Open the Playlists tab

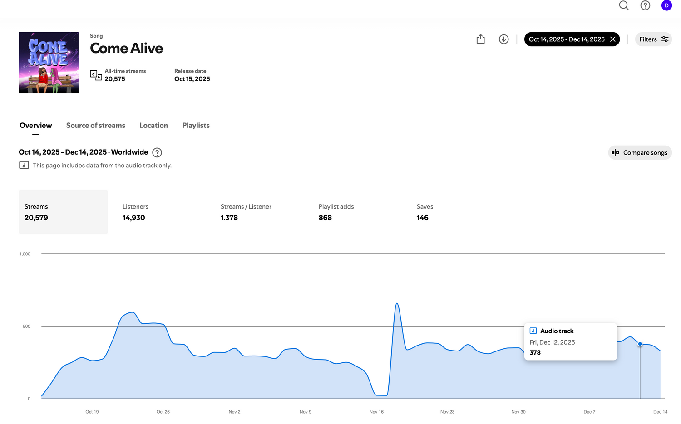pos(196,126)
